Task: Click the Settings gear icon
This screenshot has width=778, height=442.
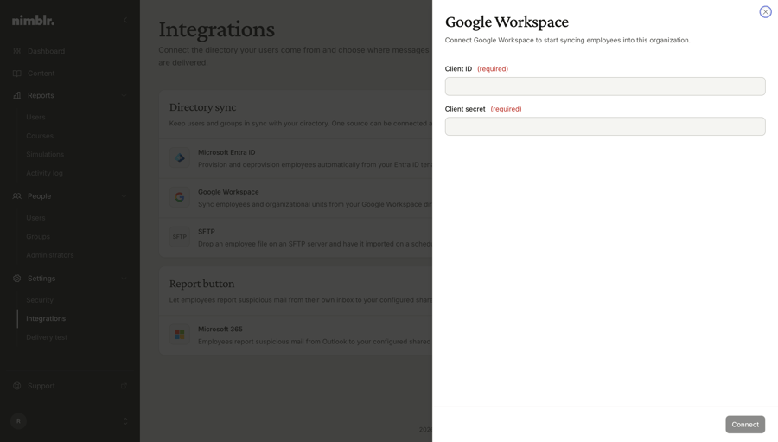Action: [x=17, y=279]
